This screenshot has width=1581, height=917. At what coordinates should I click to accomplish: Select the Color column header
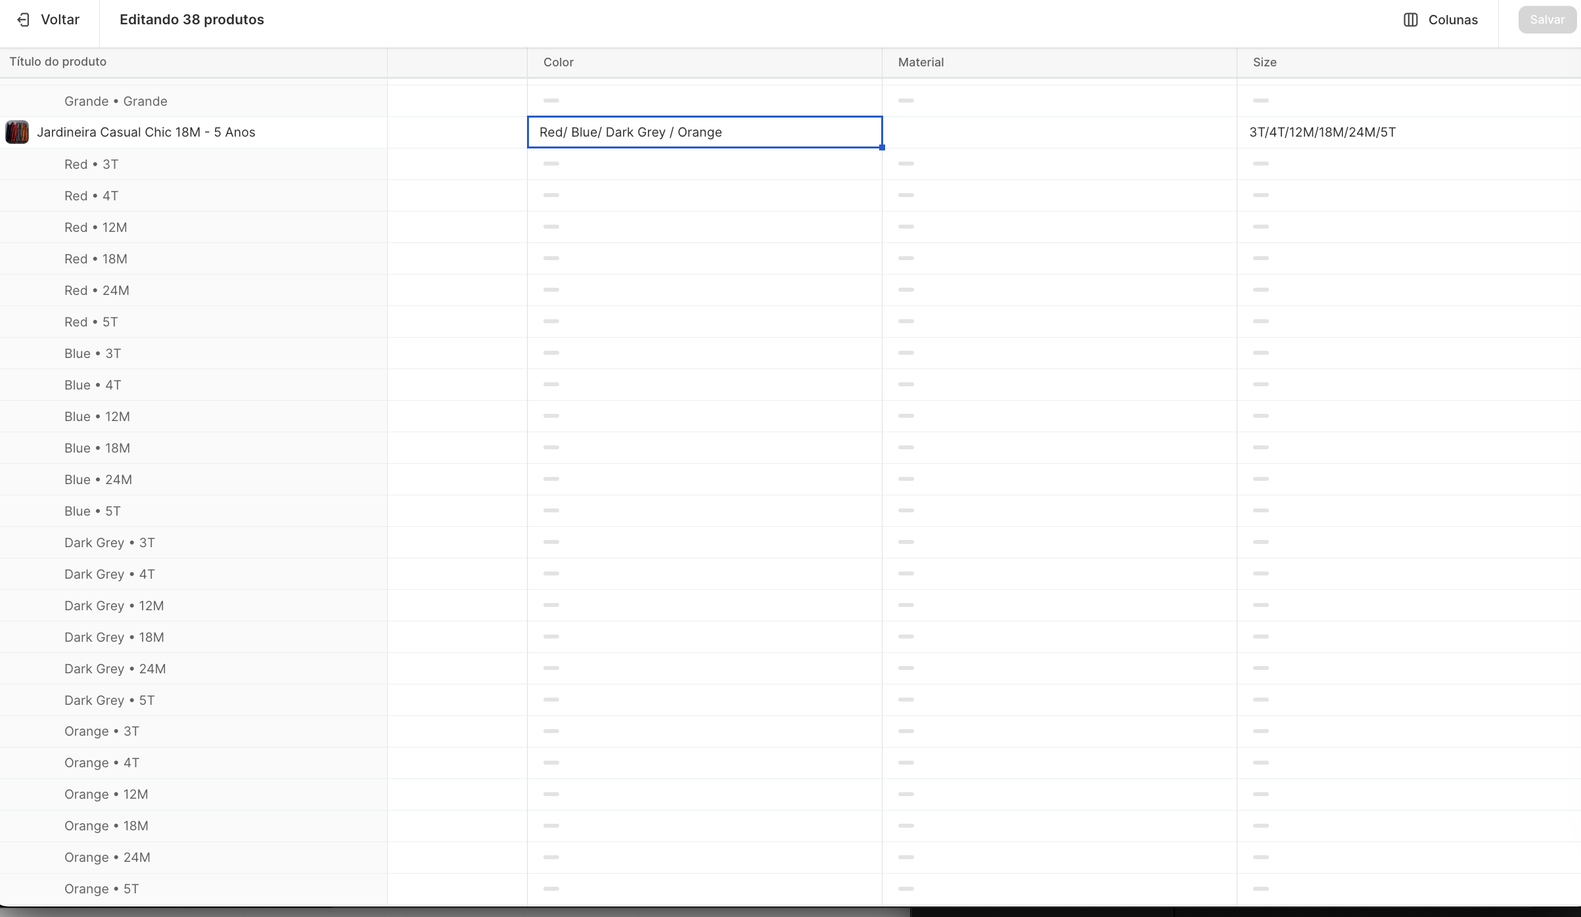pos(558,62)
